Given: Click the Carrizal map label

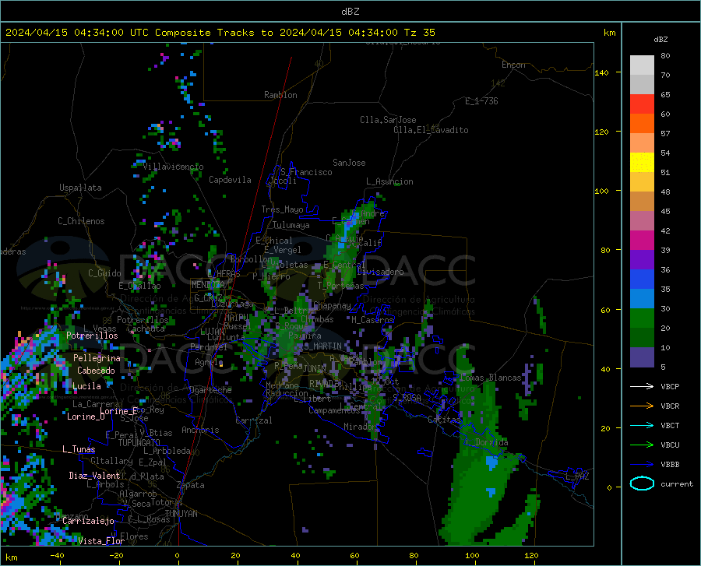Looking at the screenshot, I should click(253, 420).
